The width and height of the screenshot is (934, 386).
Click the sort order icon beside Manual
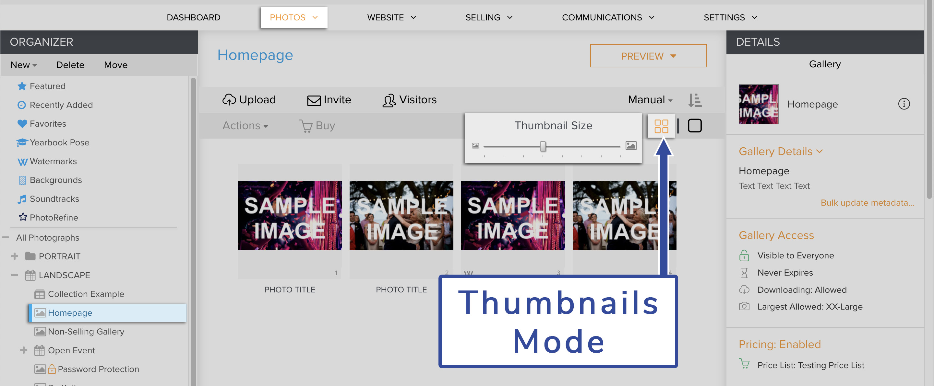tap(695, 100)
